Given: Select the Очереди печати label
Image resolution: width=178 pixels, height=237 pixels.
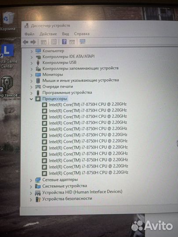Looking at the screenshot, I should click(58, 86).
